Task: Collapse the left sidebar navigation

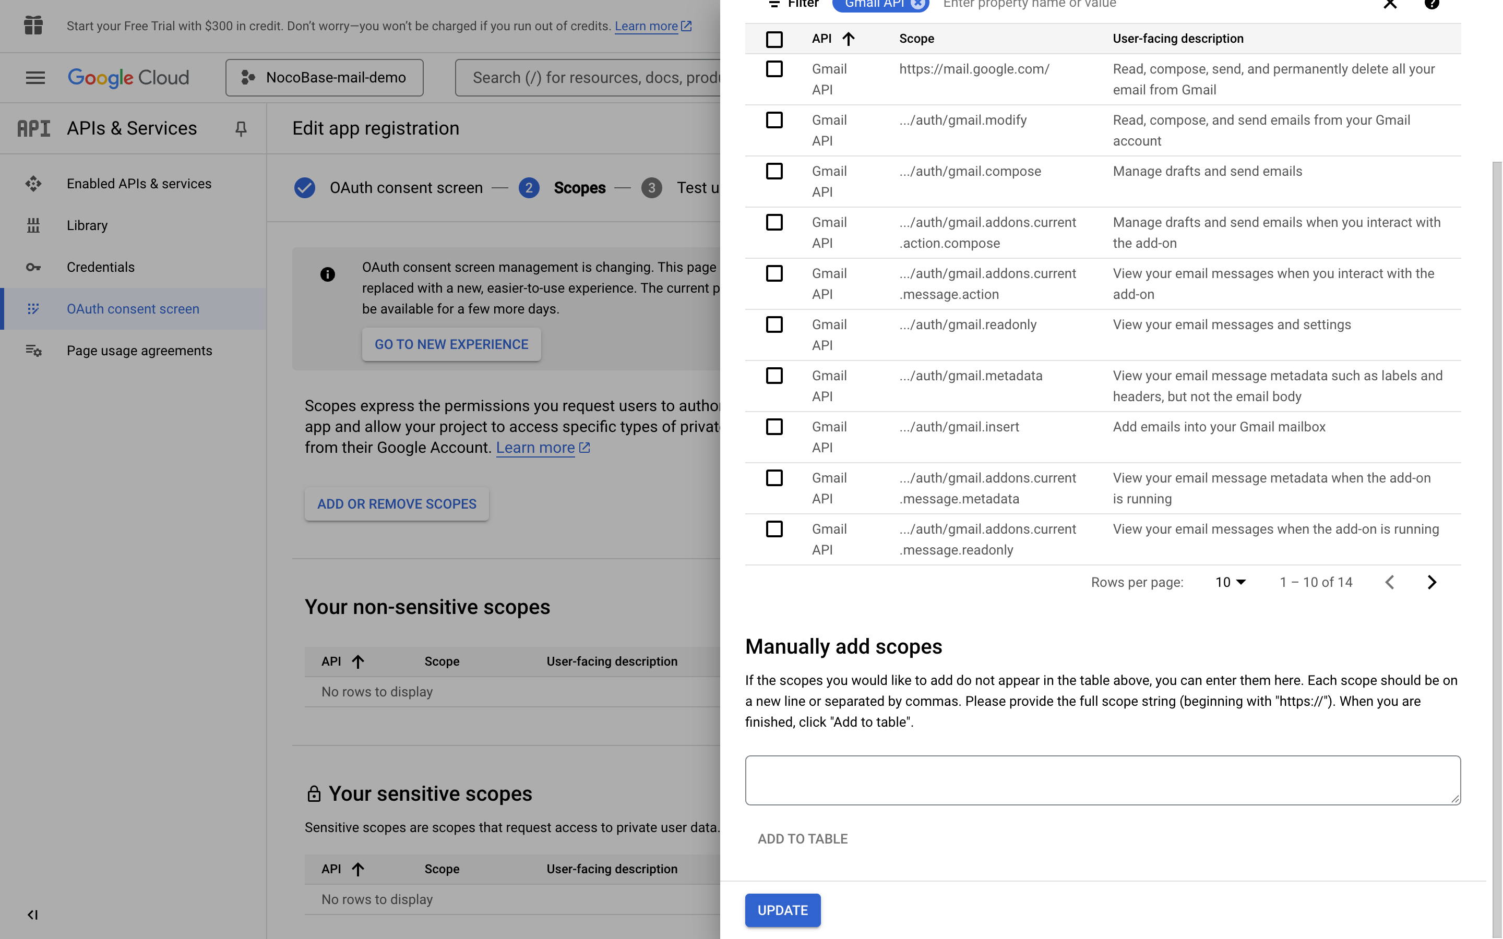Action: [x=33, y=914]
